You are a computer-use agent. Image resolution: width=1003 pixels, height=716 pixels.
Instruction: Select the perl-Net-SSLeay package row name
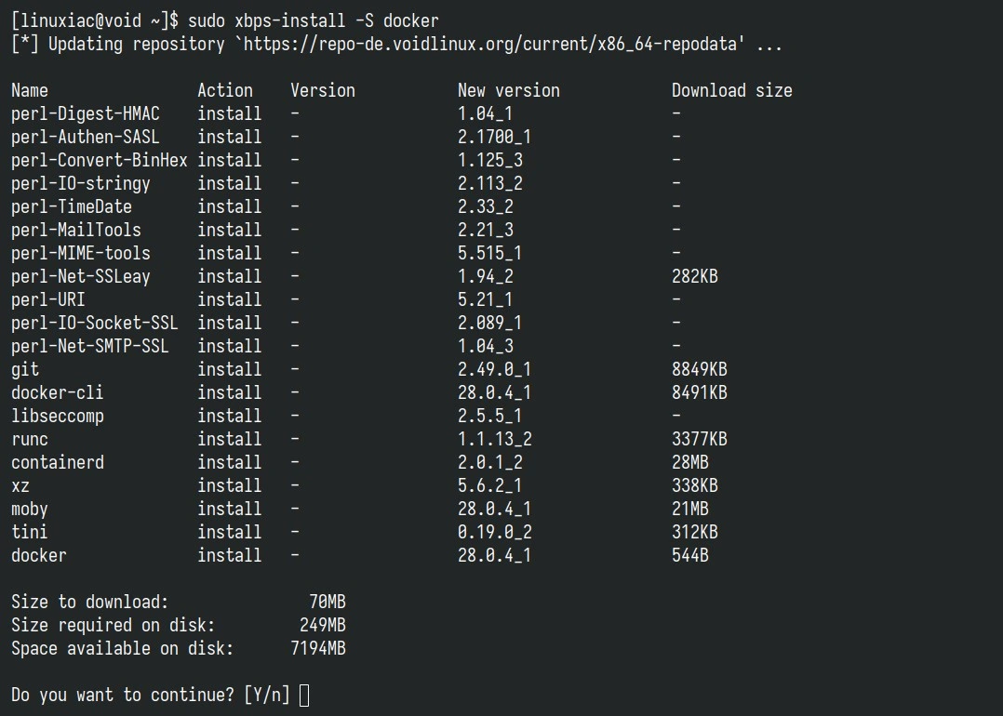(x=81, y=276)
